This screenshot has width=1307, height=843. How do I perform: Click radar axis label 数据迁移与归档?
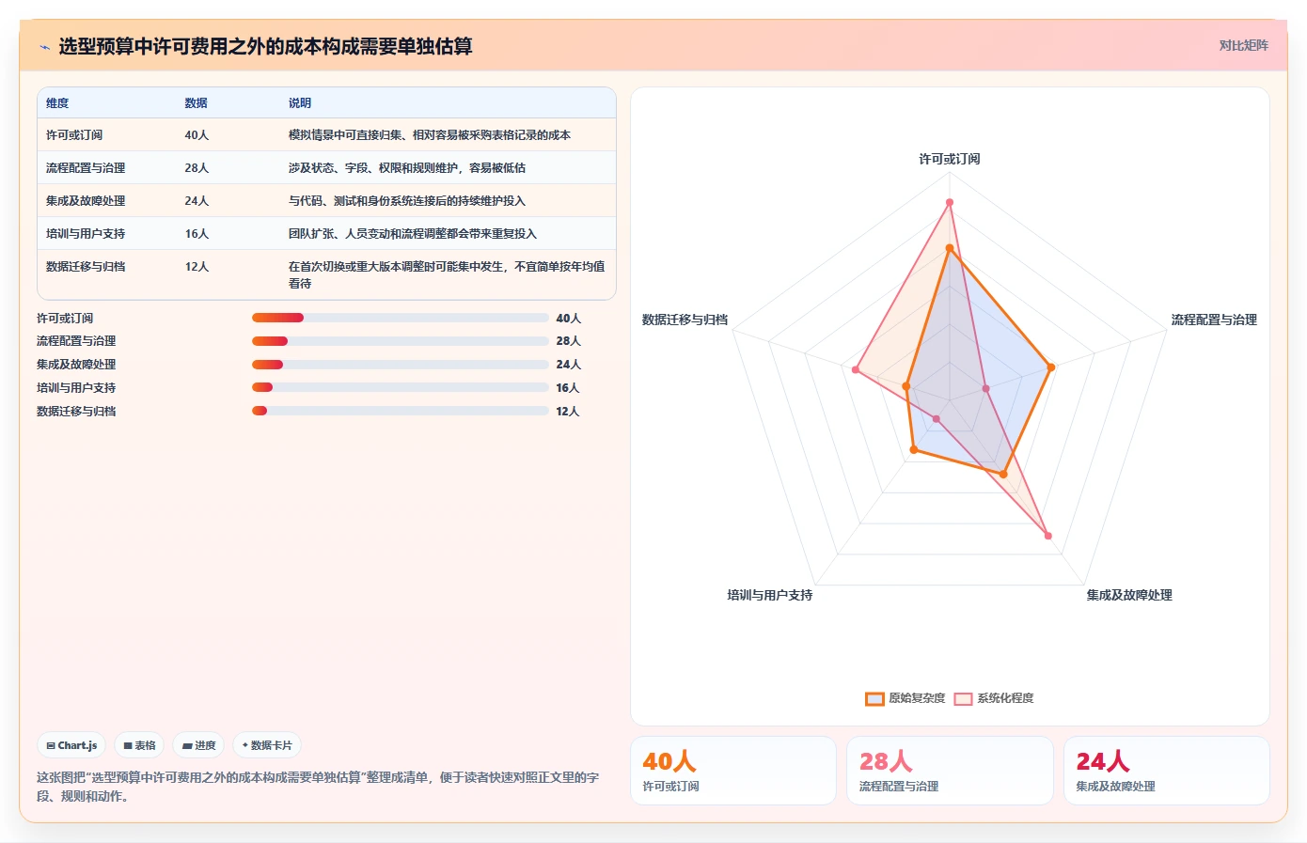pos(685,320)
